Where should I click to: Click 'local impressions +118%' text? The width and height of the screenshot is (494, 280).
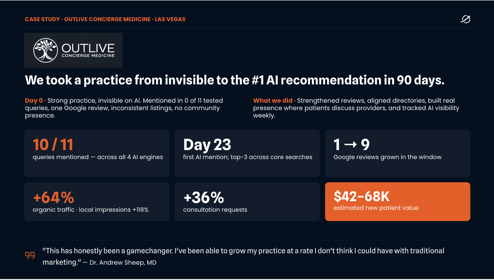(114, 210)
